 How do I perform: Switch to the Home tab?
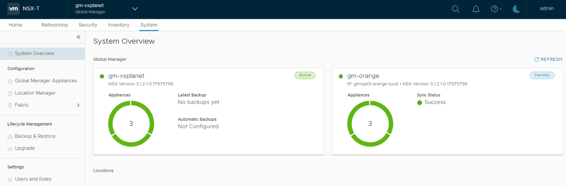tap(15, 25)
